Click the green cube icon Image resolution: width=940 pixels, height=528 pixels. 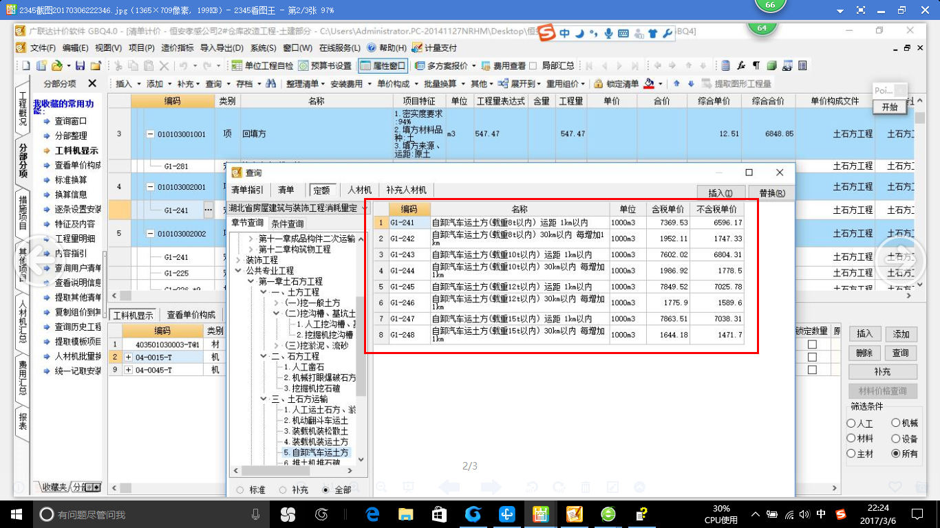[x=771, y=65]
